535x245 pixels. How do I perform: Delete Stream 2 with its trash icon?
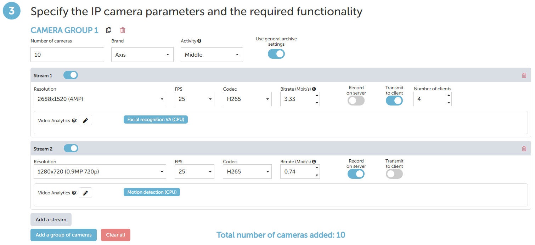coord(524,149)
